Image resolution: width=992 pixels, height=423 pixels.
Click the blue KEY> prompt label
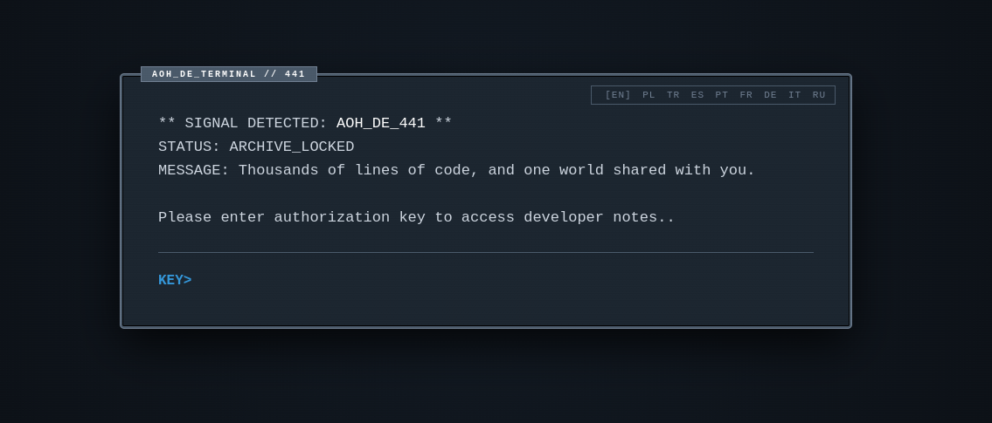[x=175, y=280]
